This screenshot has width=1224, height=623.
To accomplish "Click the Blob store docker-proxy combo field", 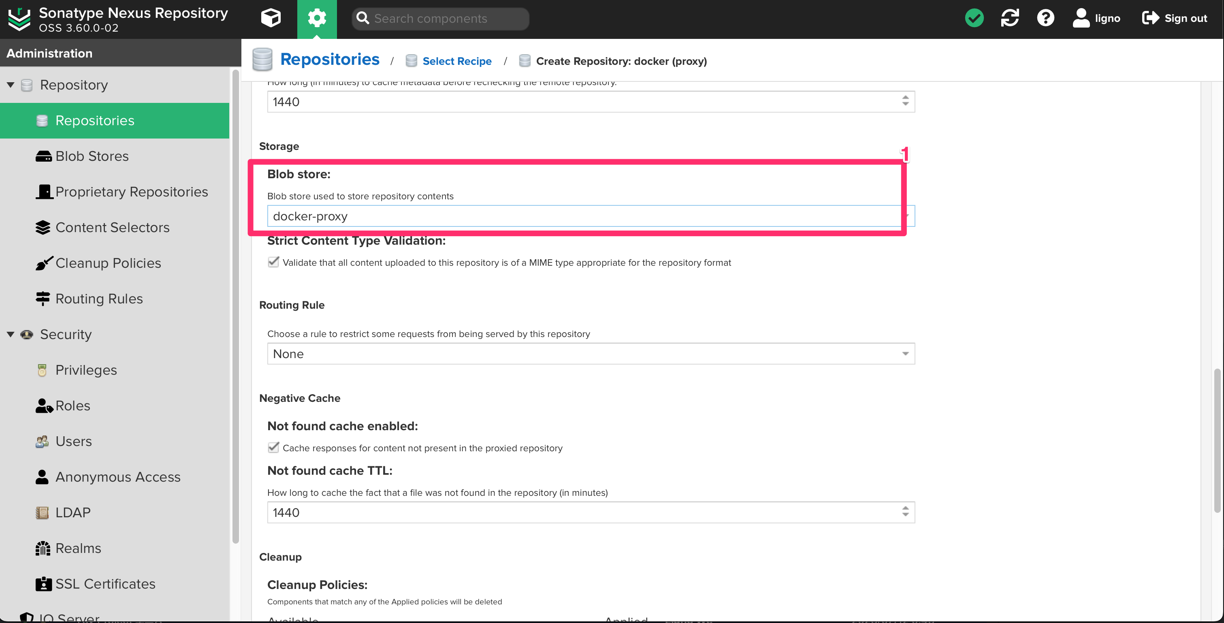I will [x=584, y=216].
